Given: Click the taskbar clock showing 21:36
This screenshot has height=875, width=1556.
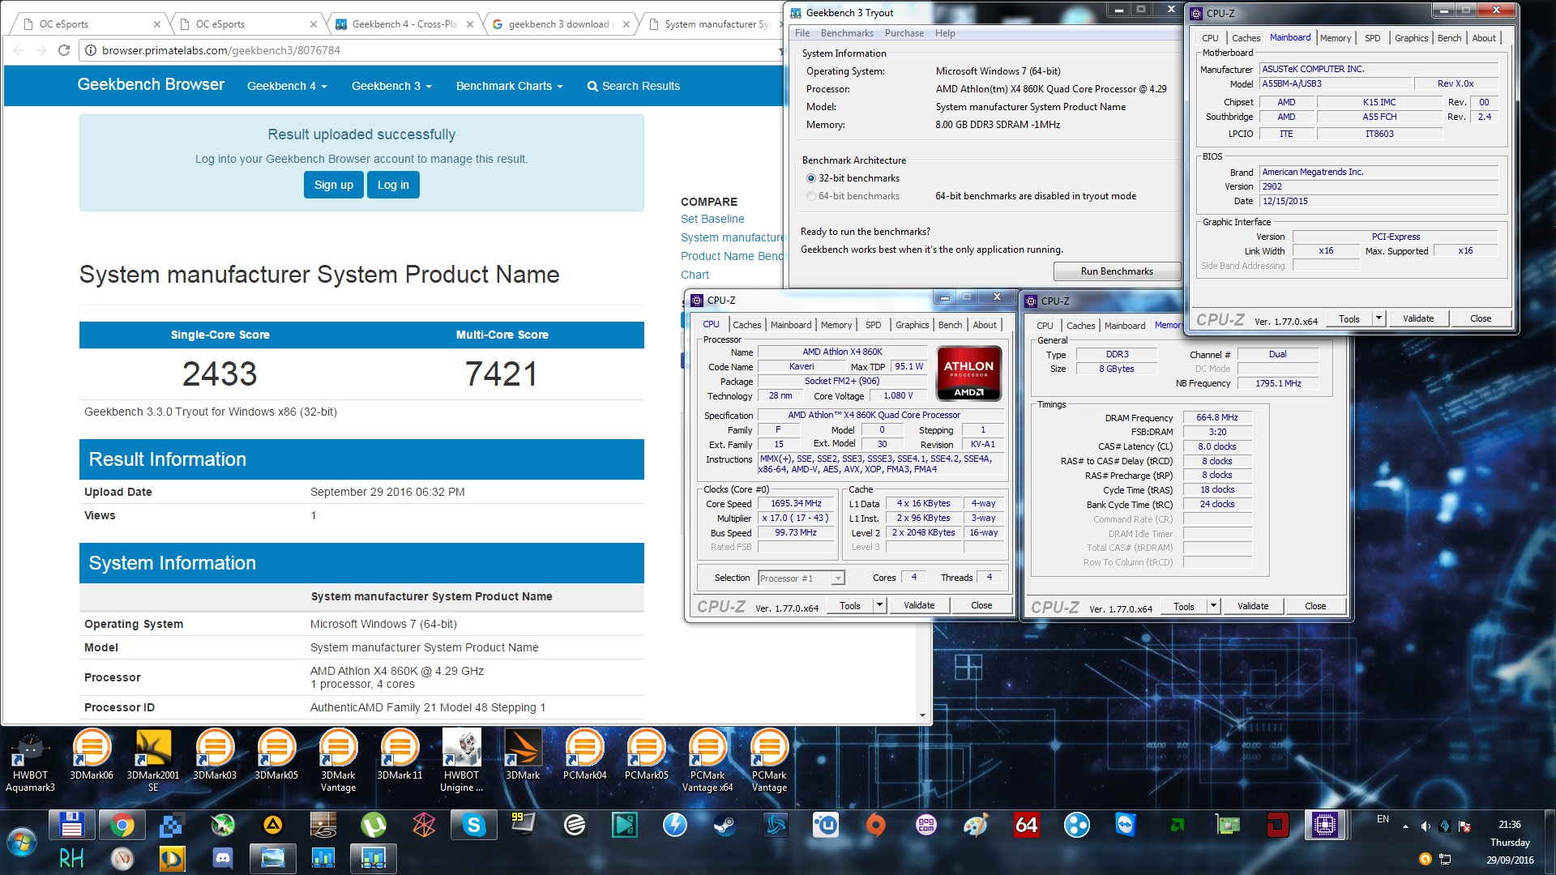Looking at the screenshot, I should click(x=1509, y=825).
